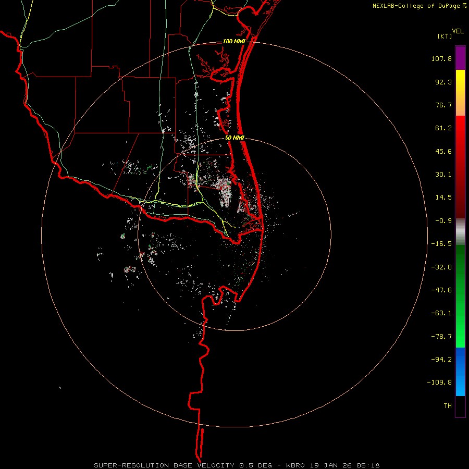Click the 76.7 velocity scale value
This screenshot has width=469, height=469.
click(x=443, y=105)
